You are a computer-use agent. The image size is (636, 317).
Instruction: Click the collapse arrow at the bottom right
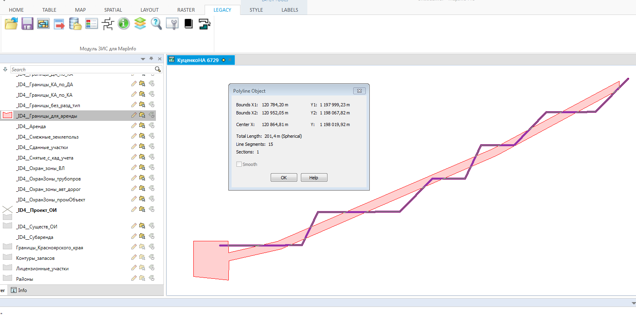click(634, 303)
